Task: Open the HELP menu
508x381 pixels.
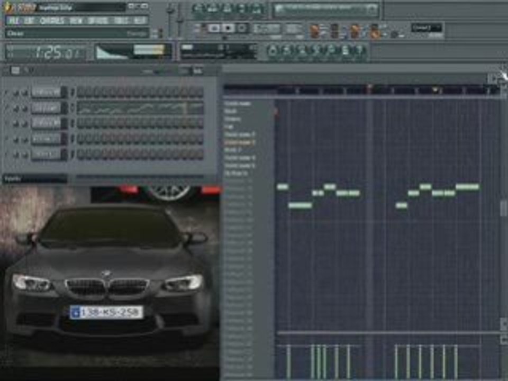Action: tap(140, 21)
